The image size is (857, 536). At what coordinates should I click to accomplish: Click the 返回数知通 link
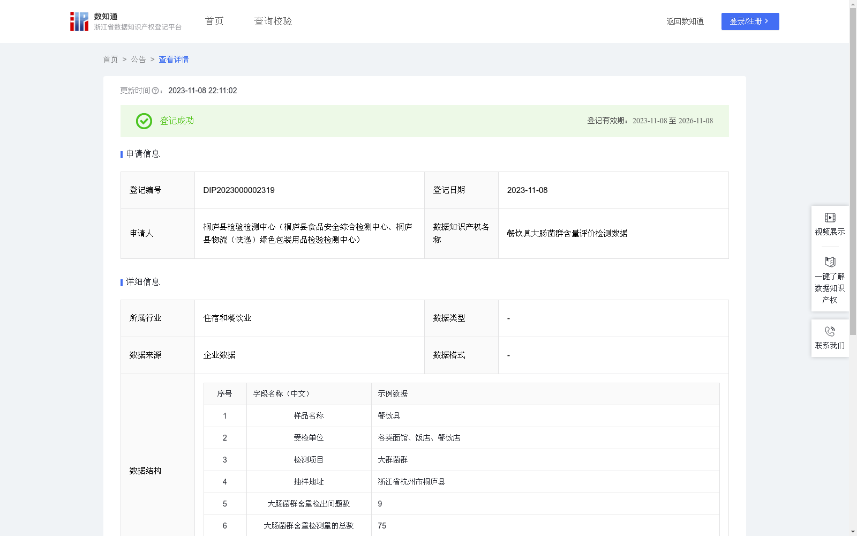click(685, 21)
